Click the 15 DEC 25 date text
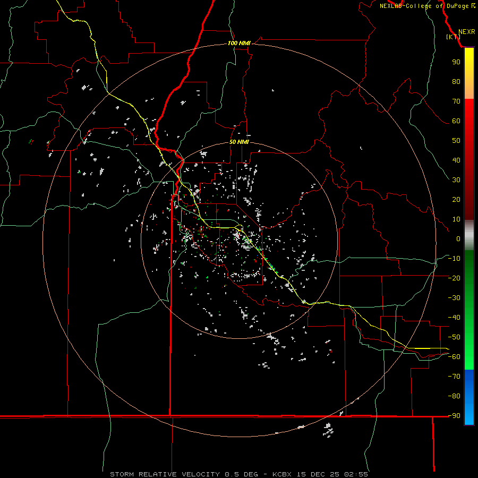The width and height of the screenshot is (478, 478). tap(318, 474)
